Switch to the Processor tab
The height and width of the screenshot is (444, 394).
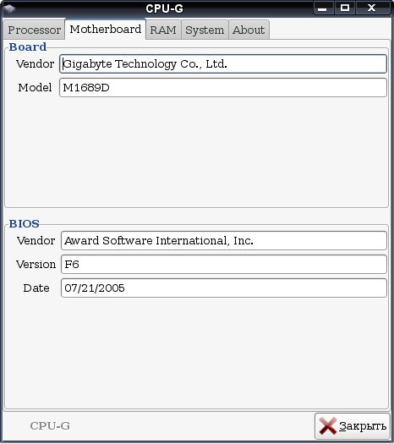pos(34,30)
